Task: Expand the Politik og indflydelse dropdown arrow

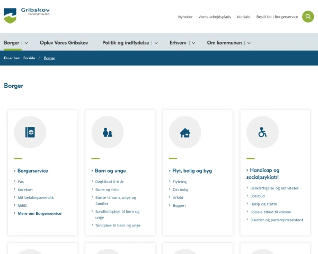Action: pyautogui.click(x=156, y=42)
